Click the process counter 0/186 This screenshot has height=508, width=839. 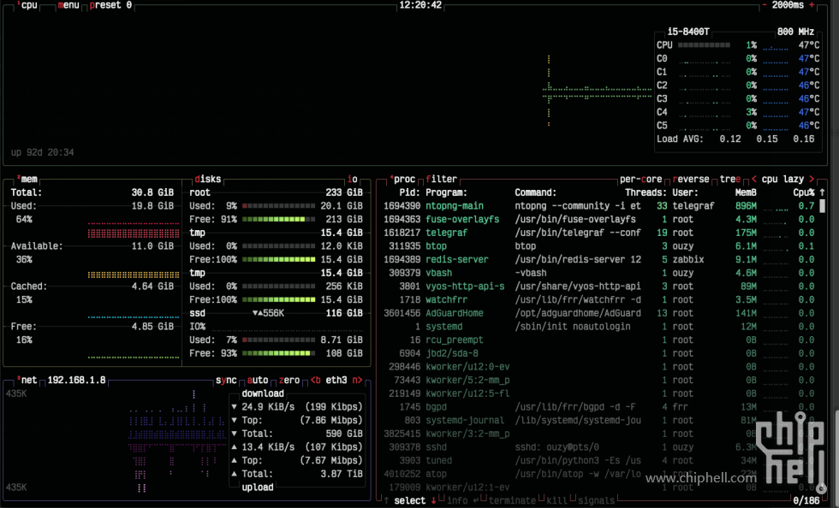tap(806, 501)
